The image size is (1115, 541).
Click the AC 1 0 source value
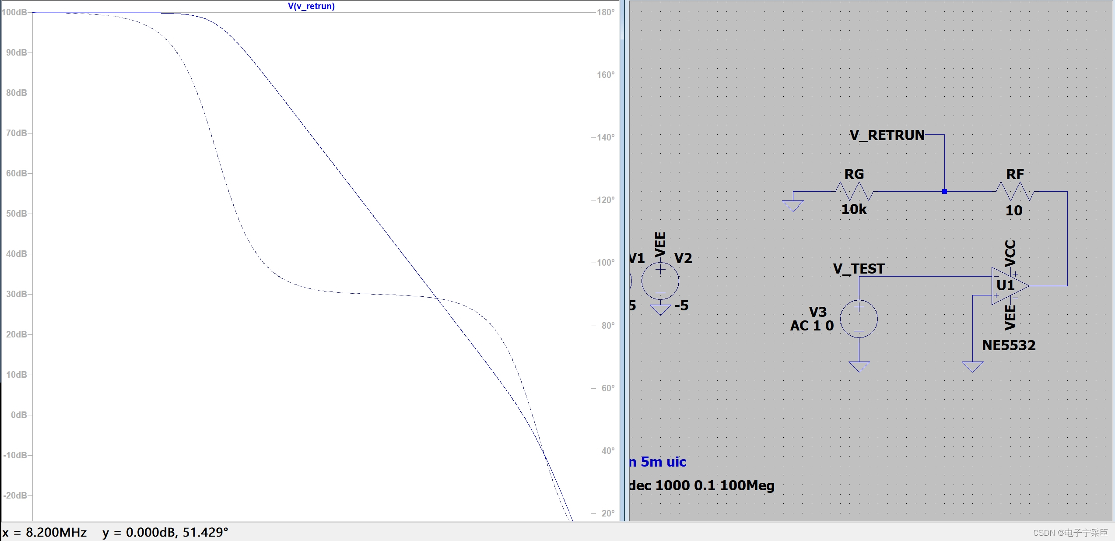(812, 326)
